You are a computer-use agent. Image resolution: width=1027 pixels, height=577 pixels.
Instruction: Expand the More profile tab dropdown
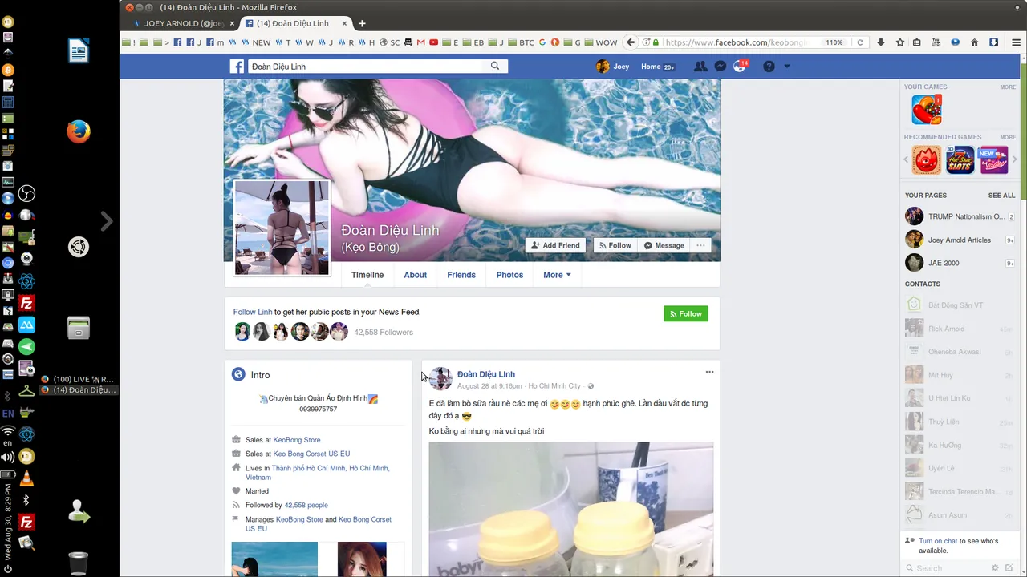click(557, 275)
